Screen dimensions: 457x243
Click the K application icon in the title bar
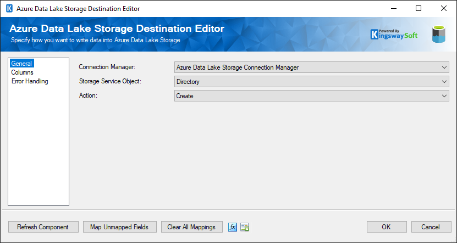click(9, 8)
